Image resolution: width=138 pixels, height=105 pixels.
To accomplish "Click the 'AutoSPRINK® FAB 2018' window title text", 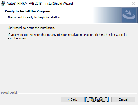I will 24,4.
